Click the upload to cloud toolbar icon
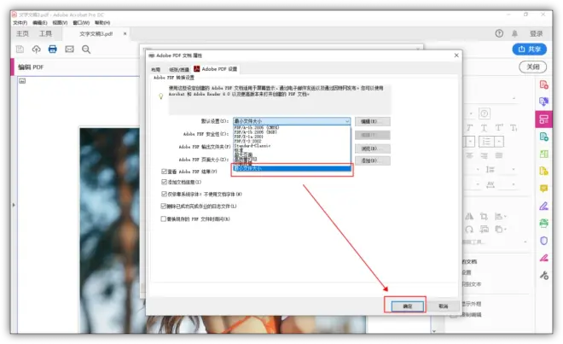This screenshot has width=563, height=344. [x=37, y=49]
